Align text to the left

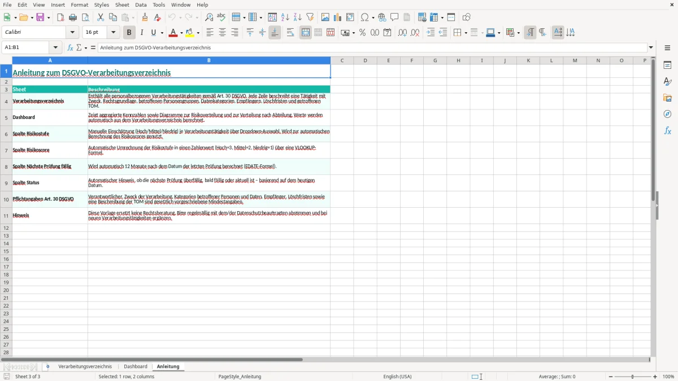coord(210,33)
